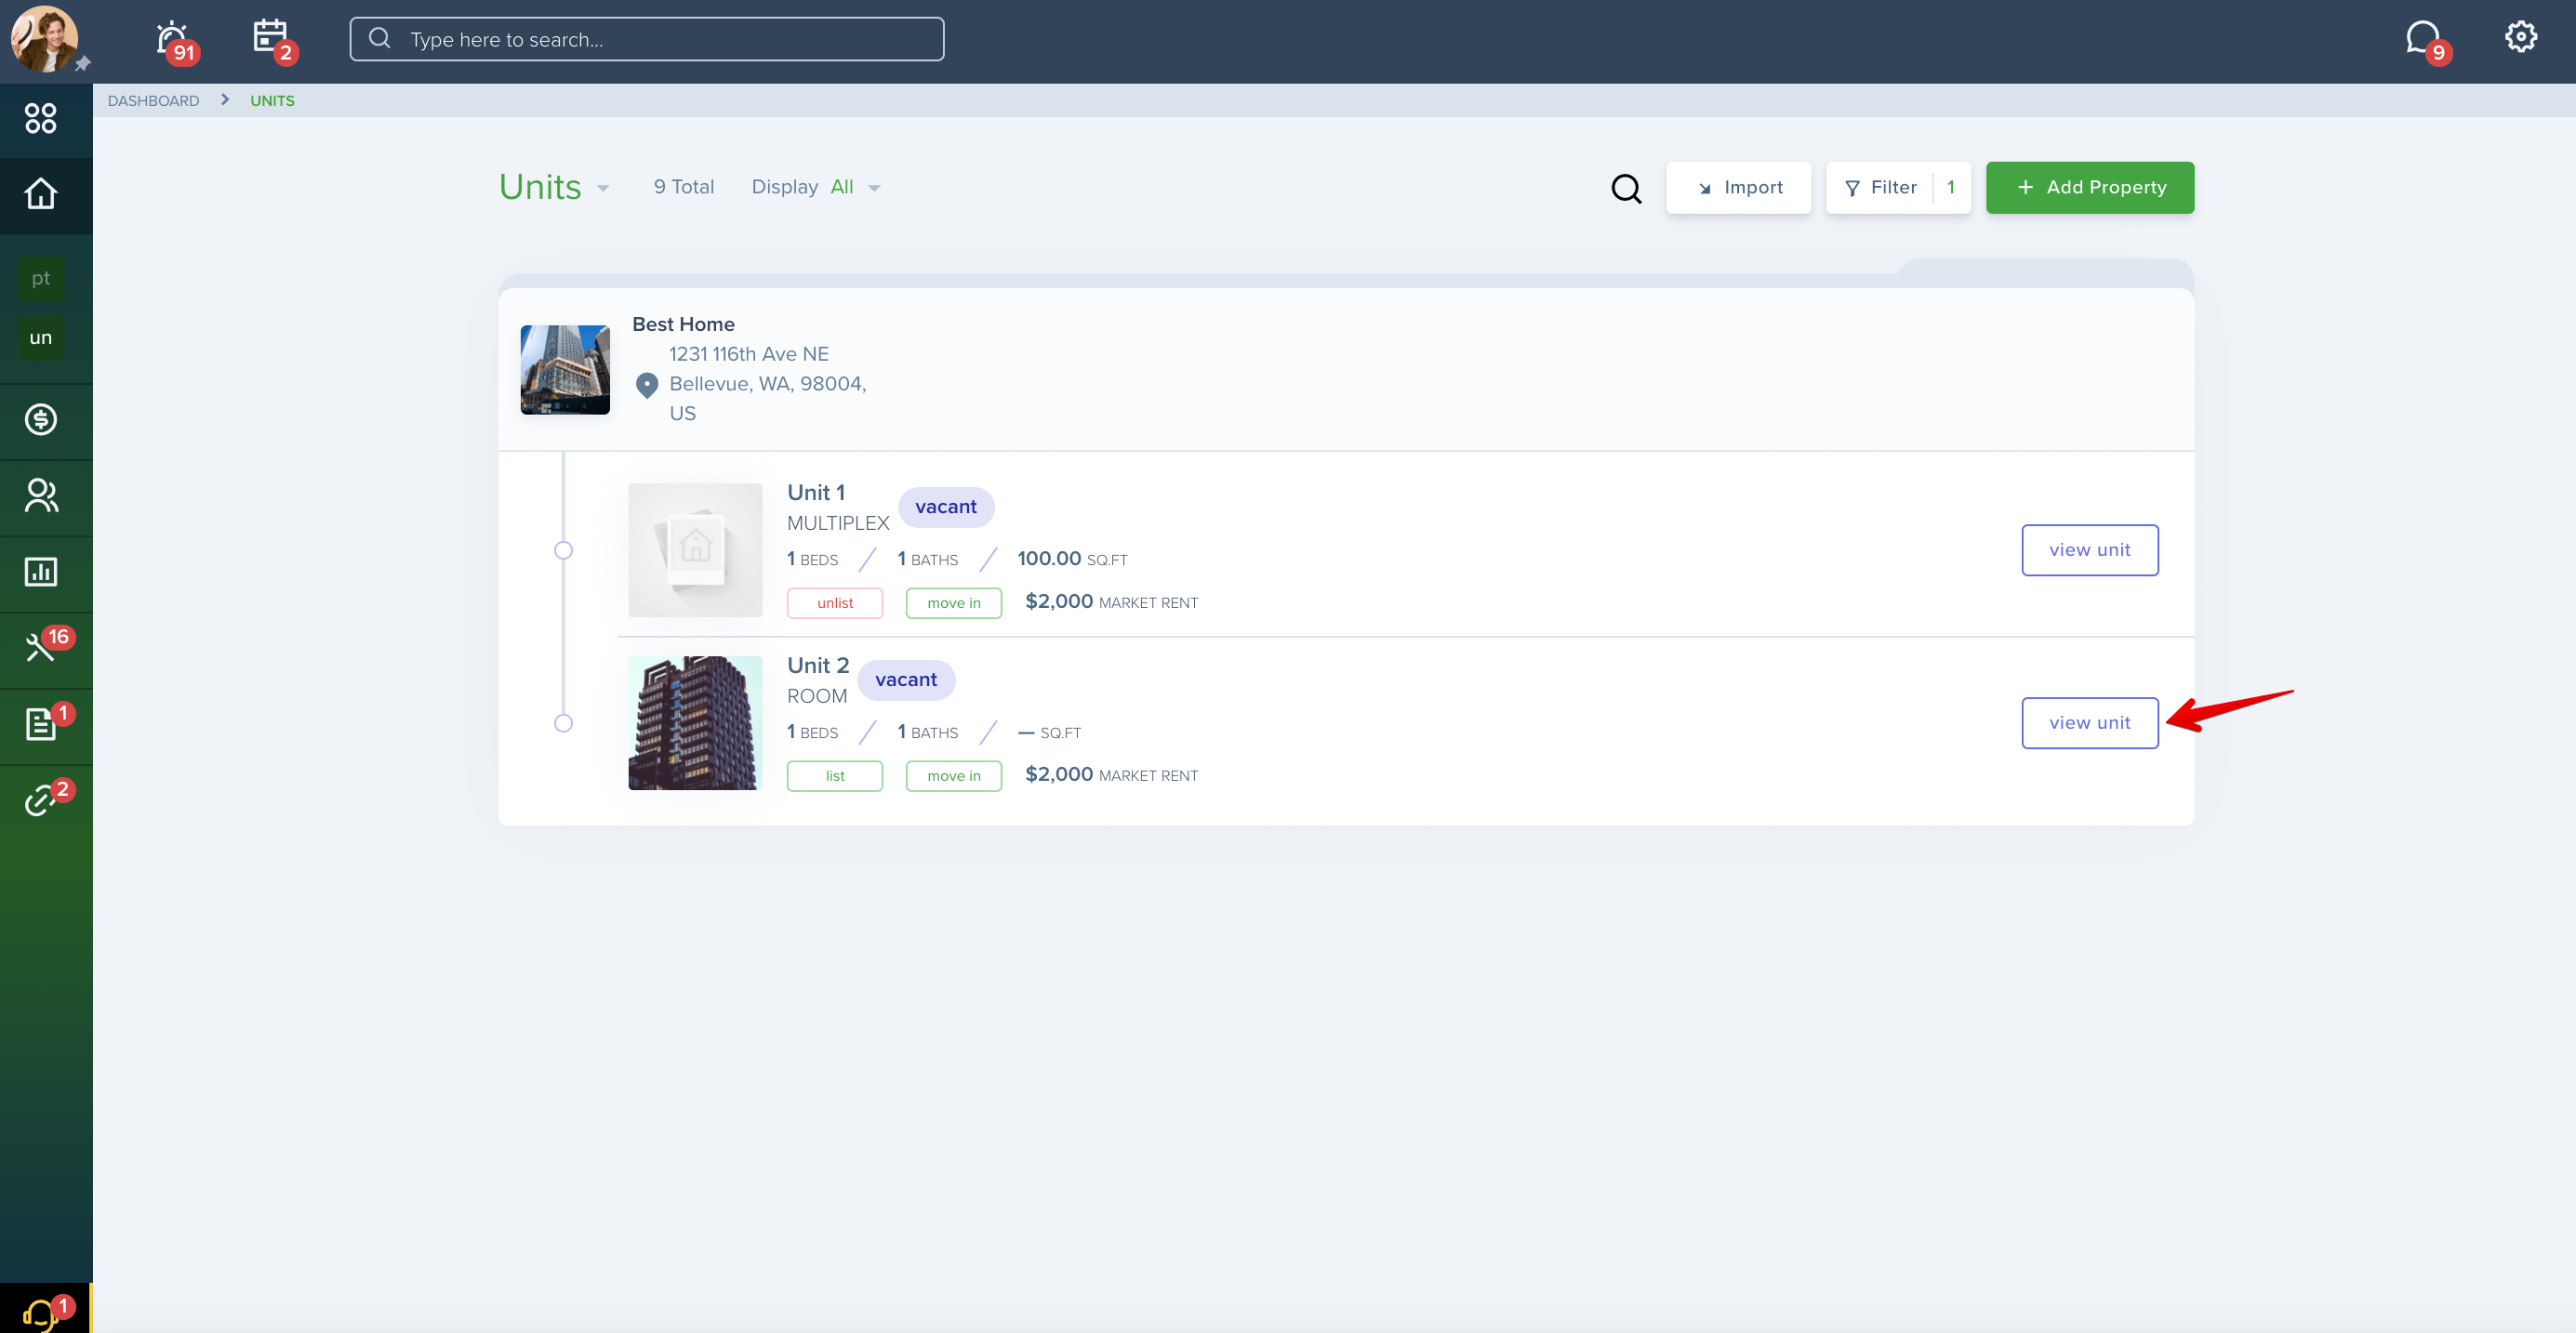Click view unit for Unit 2
The width and height of the screenshot is (2576, 1333).
coord(2090,723)
